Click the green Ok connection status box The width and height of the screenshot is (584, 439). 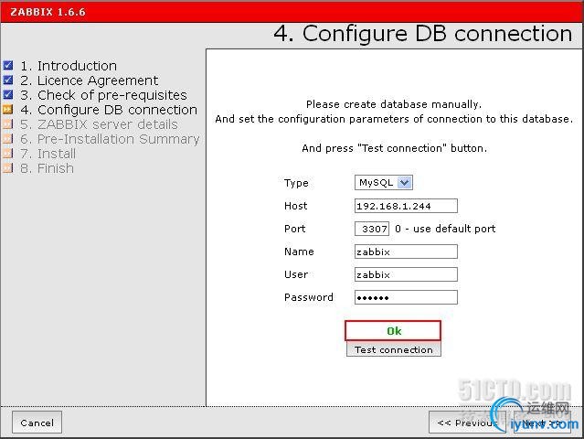point(393,330)
